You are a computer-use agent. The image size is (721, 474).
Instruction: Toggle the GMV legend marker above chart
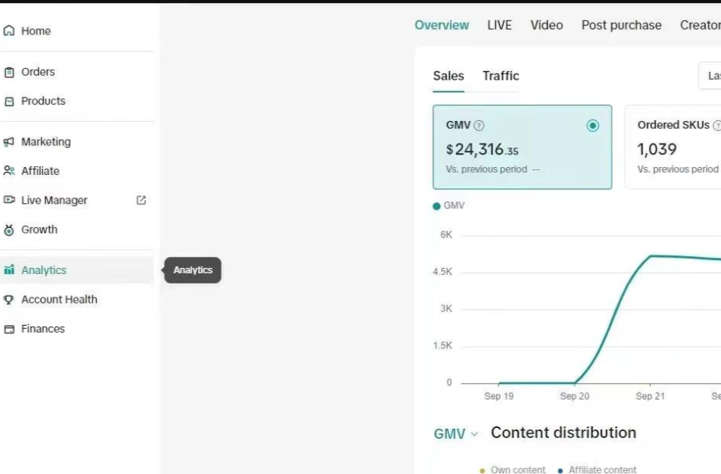pyautogui.click(x=437, y=206)
